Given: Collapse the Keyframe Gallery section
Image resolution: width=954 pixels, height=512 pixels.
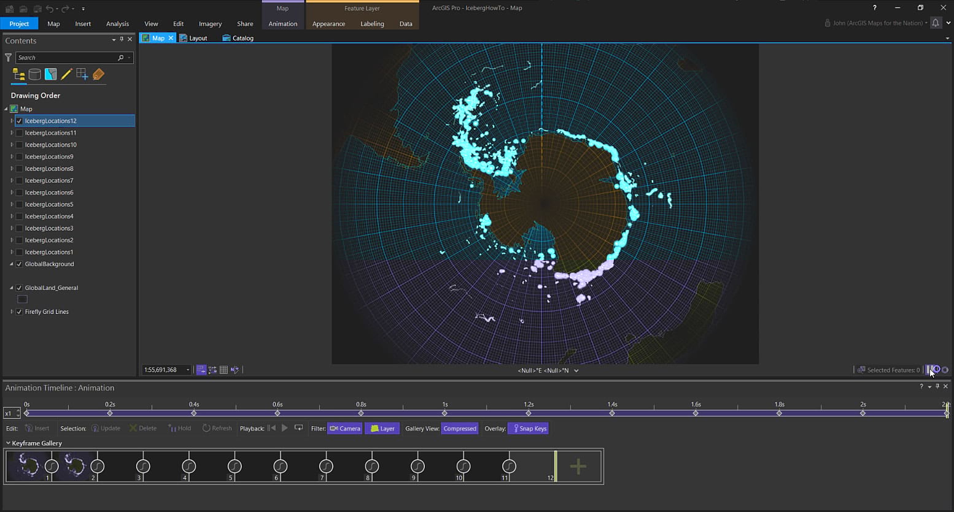Looking at the screenshot, I should pos(8,443).
